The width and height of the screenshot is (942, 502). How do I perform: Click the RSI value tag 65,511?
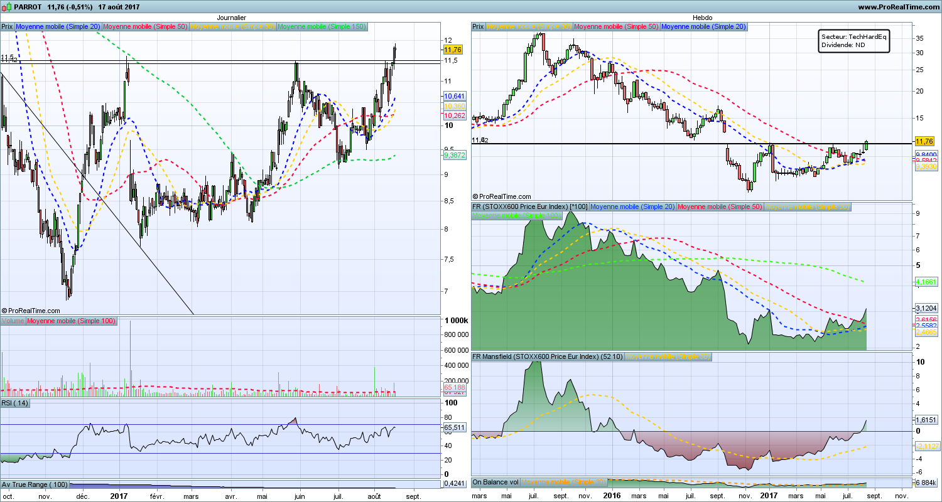pyautogui.click(x=454, y=427)
